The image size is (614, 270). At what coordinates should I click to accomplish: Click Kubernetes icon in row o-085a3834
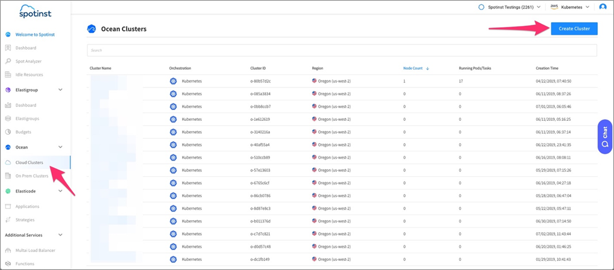173,94
